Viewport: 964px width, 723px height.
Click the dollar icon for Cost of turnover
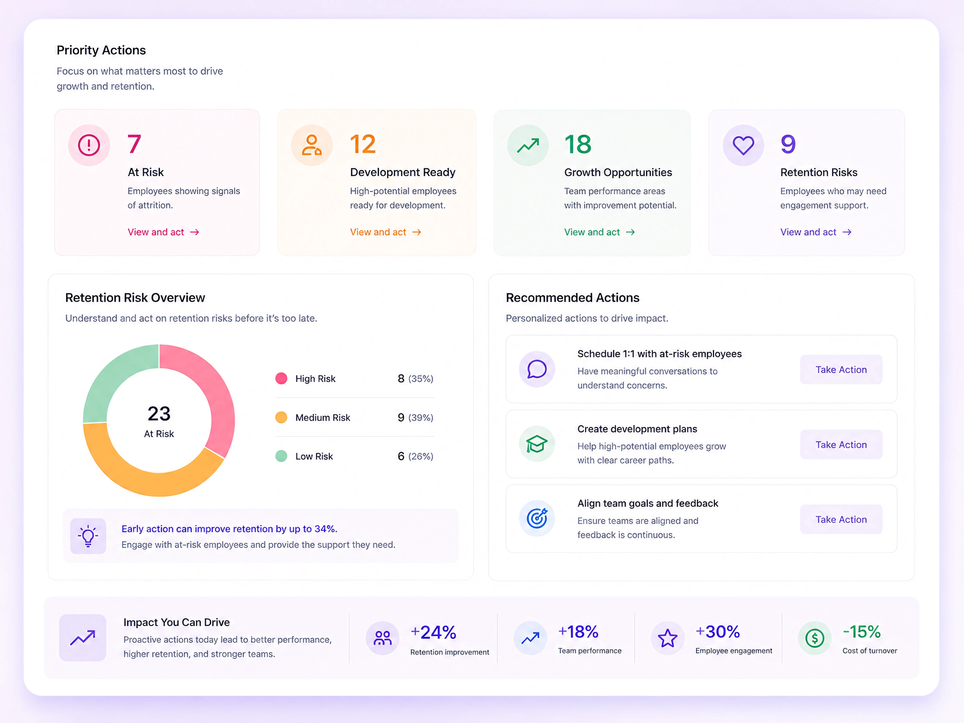pyautogui.click(x=815, y=638)
